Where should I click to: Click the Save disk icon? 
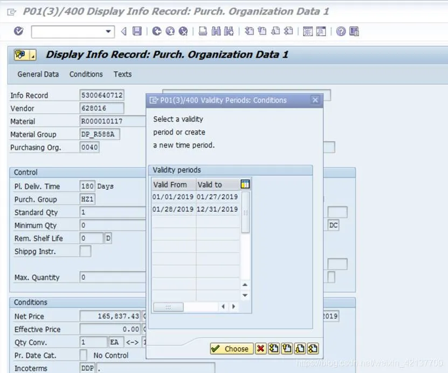137,31
